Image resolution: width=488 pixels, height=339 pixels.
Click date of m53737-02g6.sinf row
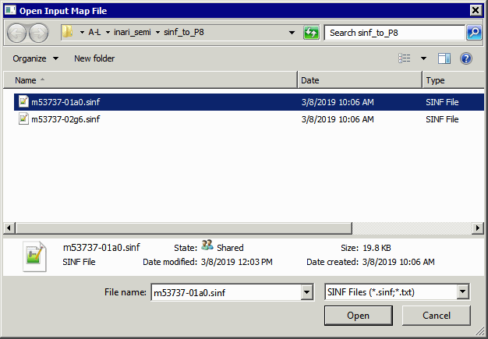338,119
